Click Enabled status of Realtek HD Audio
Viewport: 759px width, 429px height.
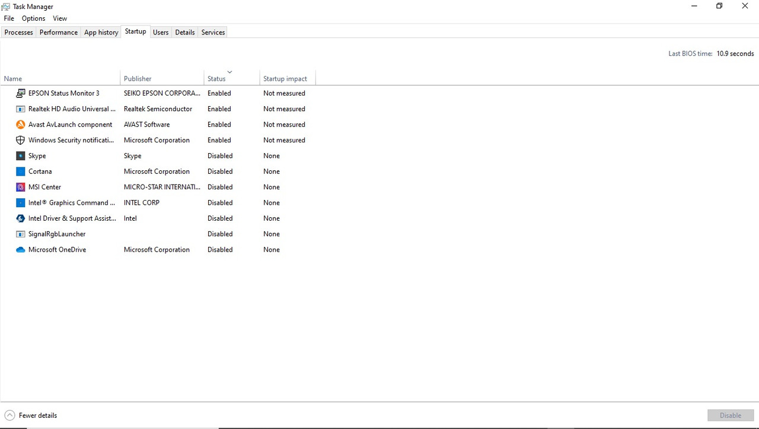[x=219, y=109]
